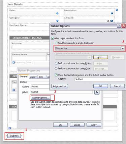Click the info icon beside the Amount field
The width and height of the screenshot is (126, 144).
pyautogui.click(x=112, y=21)
